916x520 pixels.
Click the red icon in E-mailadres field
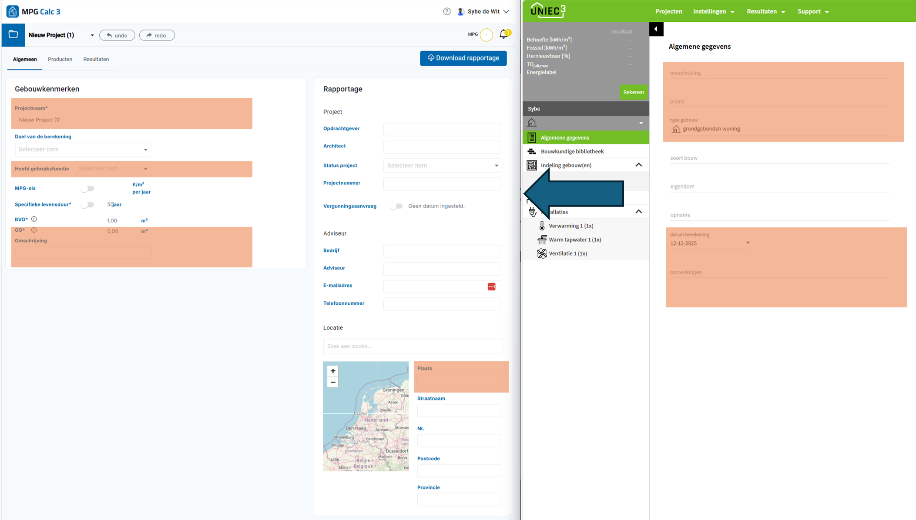[x=491, y=287]
